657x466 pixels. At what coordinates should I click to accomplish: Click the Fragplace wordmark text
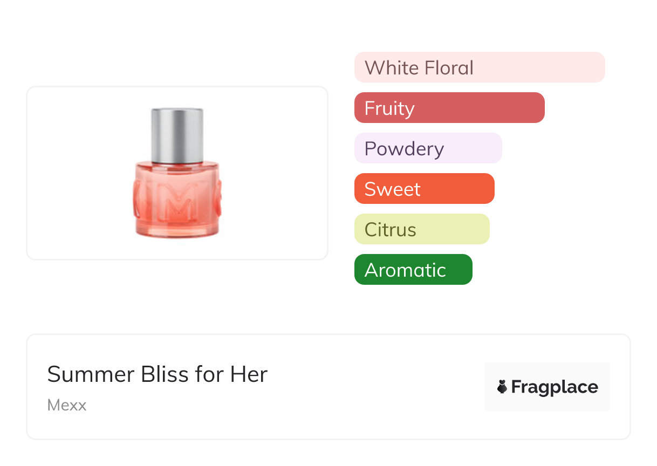coord(555,387)
